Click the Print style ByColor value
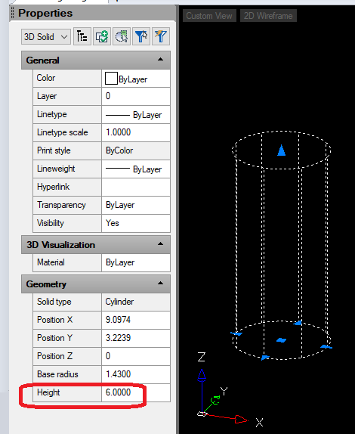The width and height of the screenshot is (355, 434). tap(136, 151)
